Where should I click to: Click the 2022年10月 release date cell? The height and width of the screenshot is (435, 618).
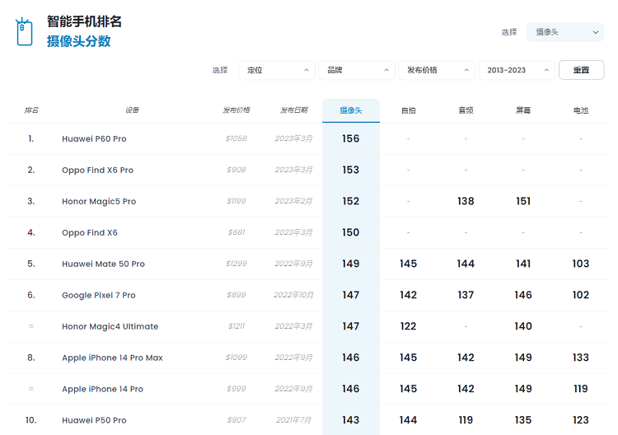tap(293, 295)
